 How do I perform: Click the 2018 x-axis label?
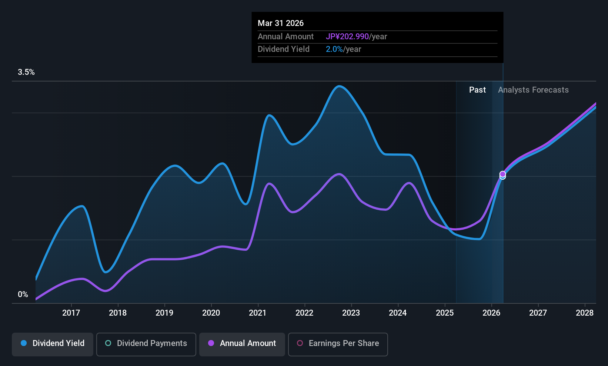118,313
